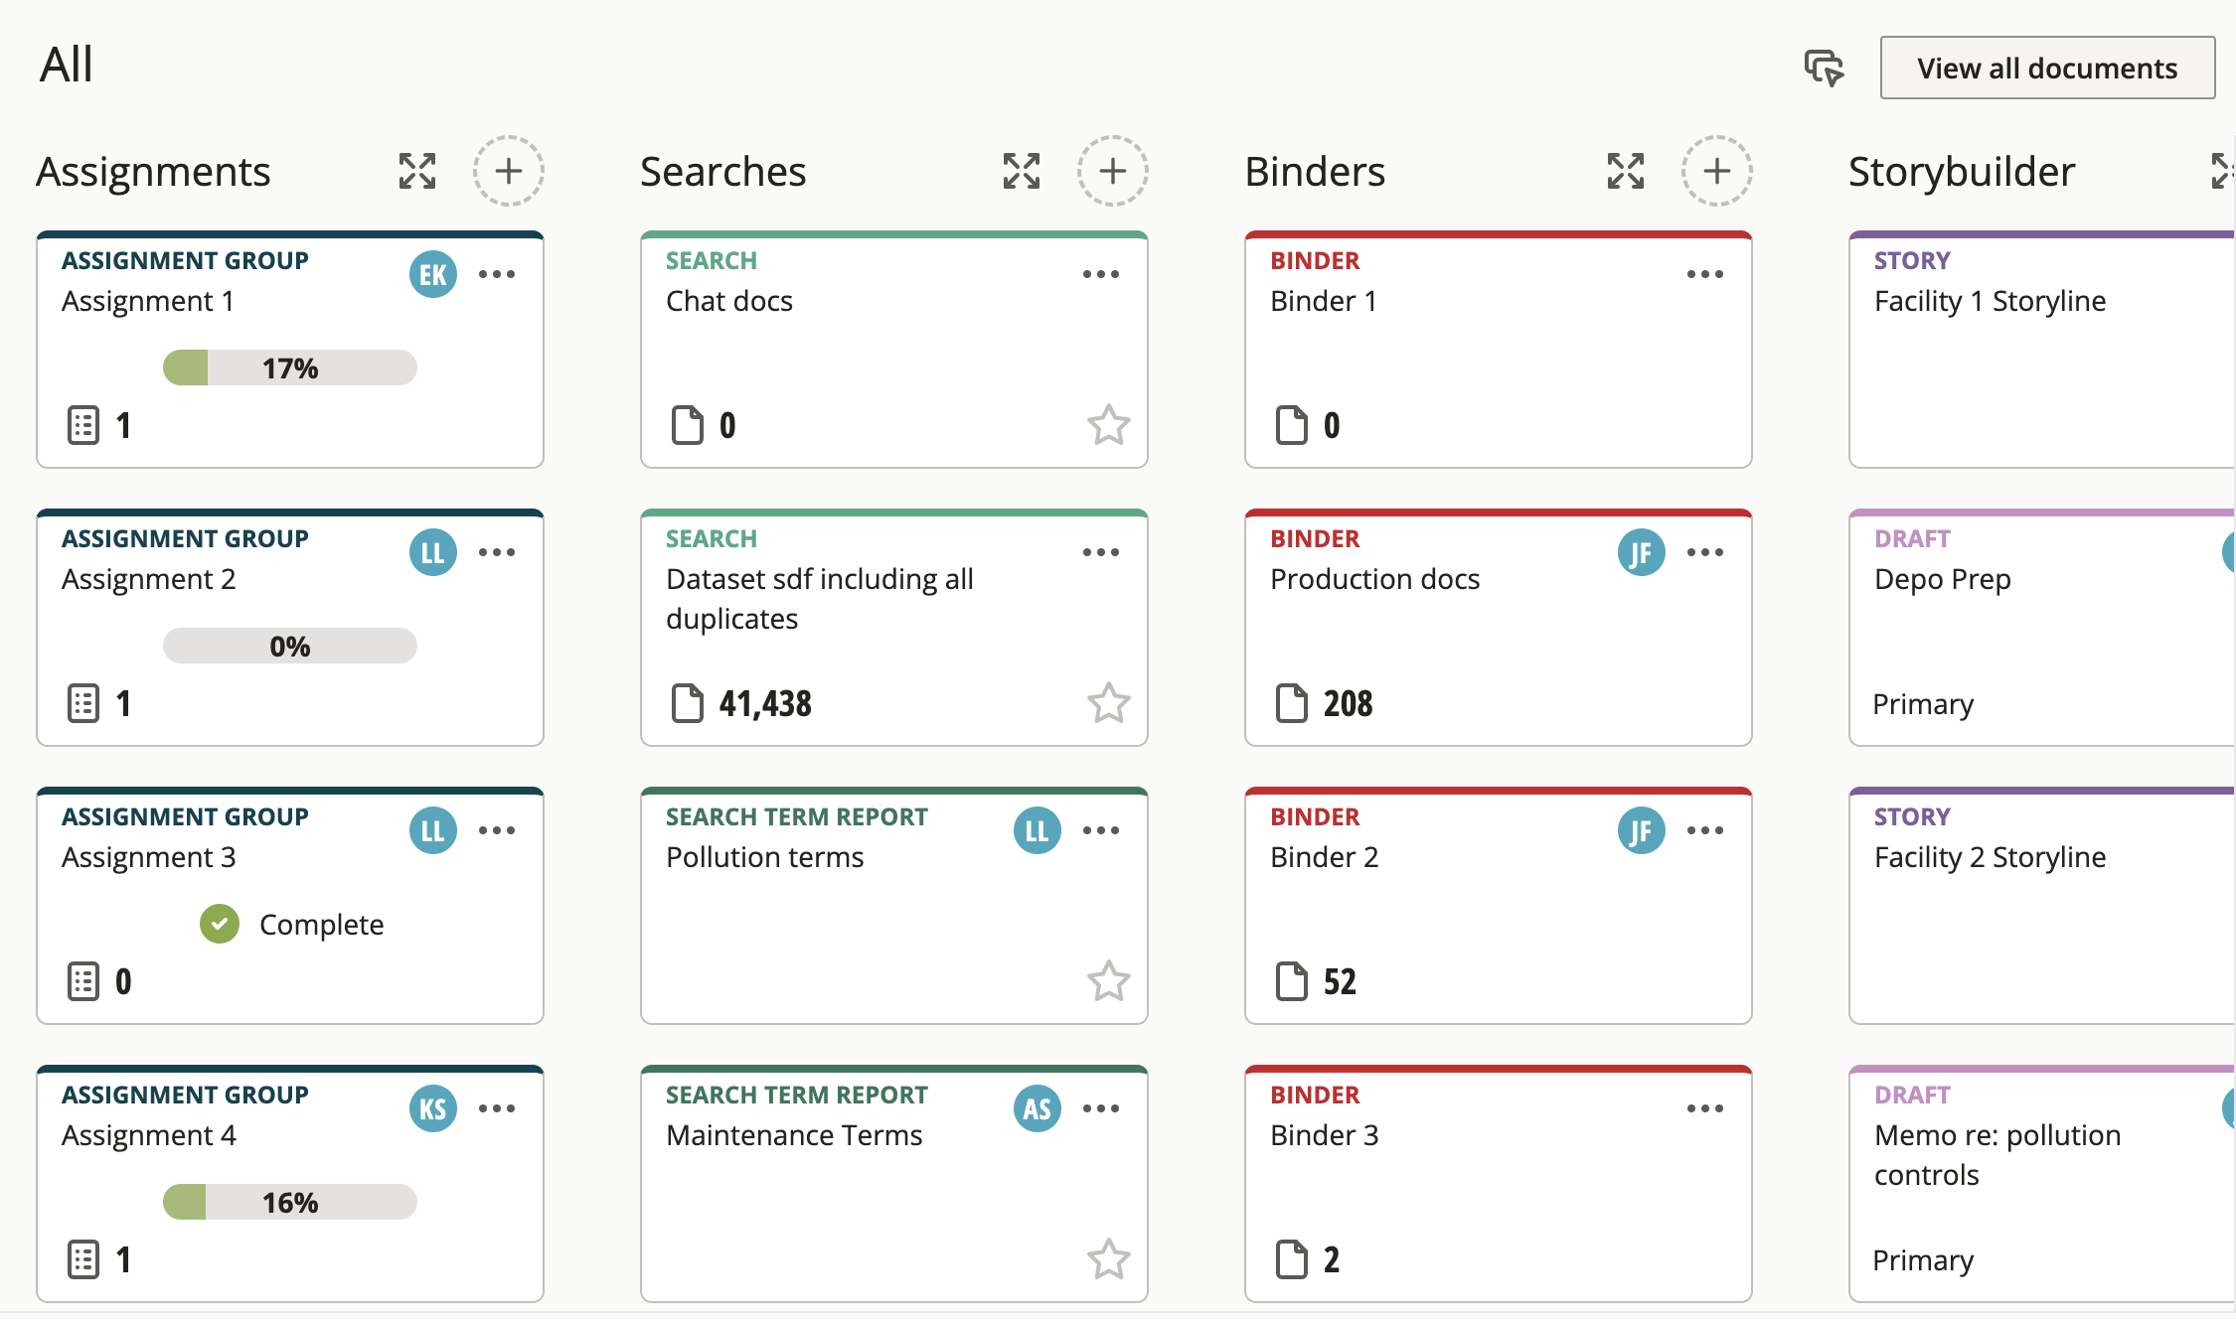Click batch list icon on Assignment 4
Image resolution: width=2236 pixels, height=1319 pixels.
[83, 1259]
